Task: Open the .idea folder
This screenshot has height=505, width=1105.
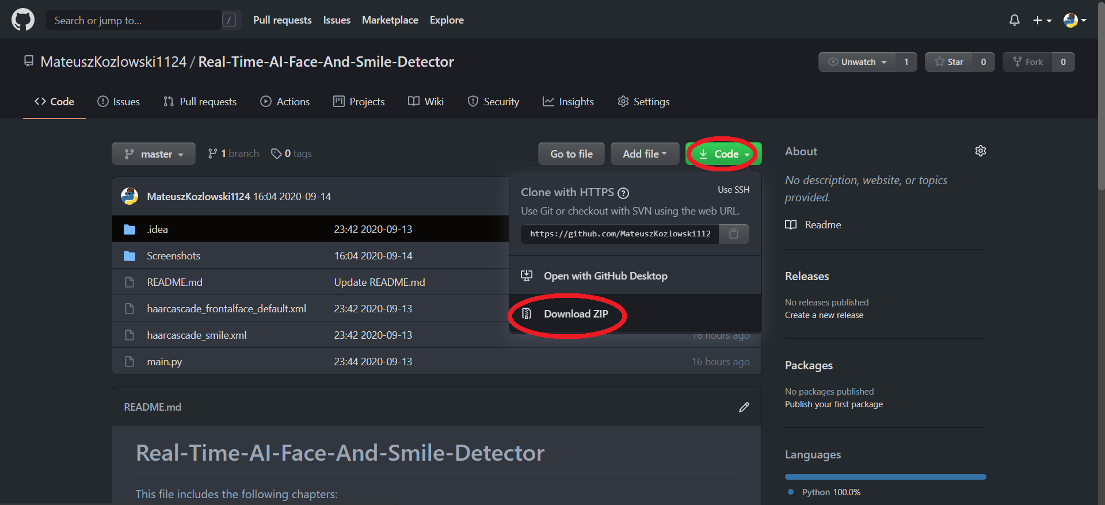Action: coord(157,229)
